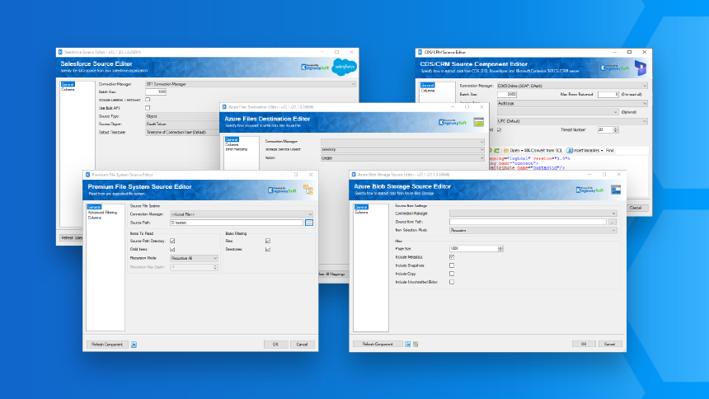Toggle Directories checkbox under Basic Filtering
Screen dimensions: 709x399
[x=268, y=249]
